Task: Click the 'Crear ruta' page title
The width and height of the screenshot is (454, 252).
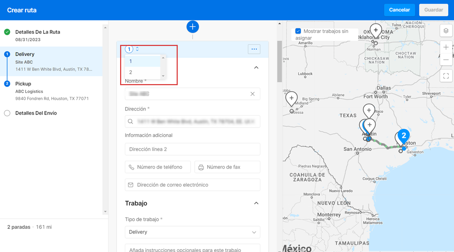Action: [x=22, y=10]
